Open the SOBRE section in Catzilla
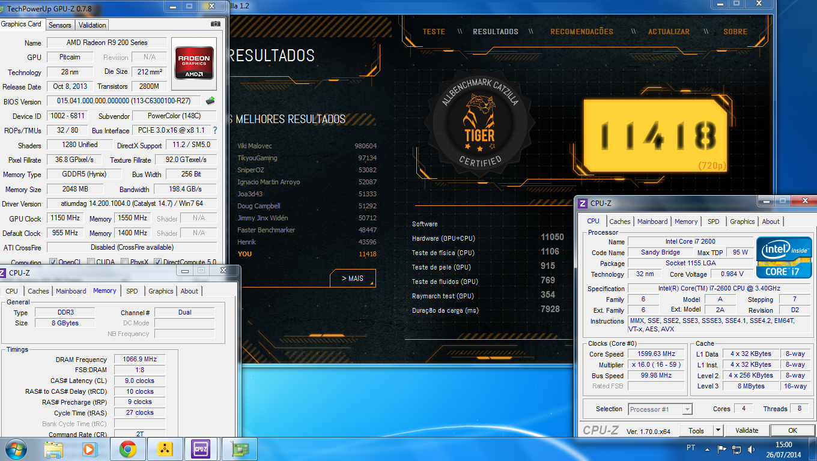The width and height of the screenshot is (817, 461). point(735,31)
